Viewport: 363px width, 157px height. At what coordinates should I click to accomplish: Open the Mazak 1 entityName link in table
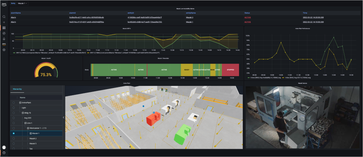click(190, 22)
